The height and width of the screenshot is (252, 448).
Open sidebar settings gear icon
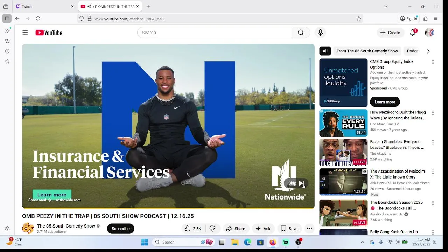(7, 229)
